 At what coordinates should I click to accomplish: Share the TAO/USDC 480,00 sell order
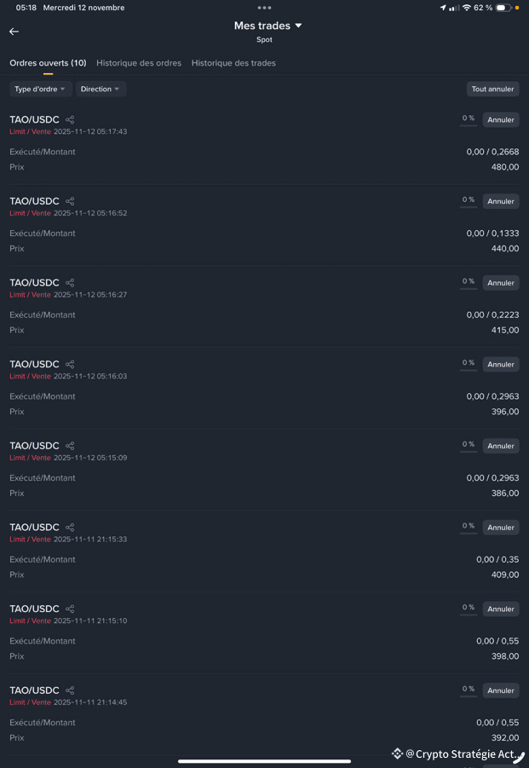coord(70,120)
